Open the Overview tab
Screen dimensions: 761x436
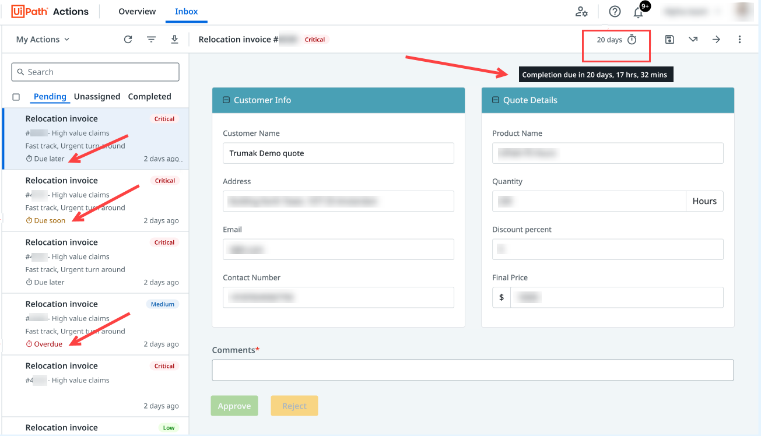click(137, 12)
